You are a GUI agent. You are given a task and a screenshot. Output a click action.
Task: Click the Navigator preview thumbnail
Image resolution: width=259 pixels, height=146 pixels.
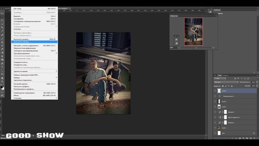(193, 32)
